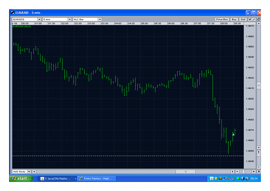
Task: Click the horizontal zoom slider handle
Action: 243,172
